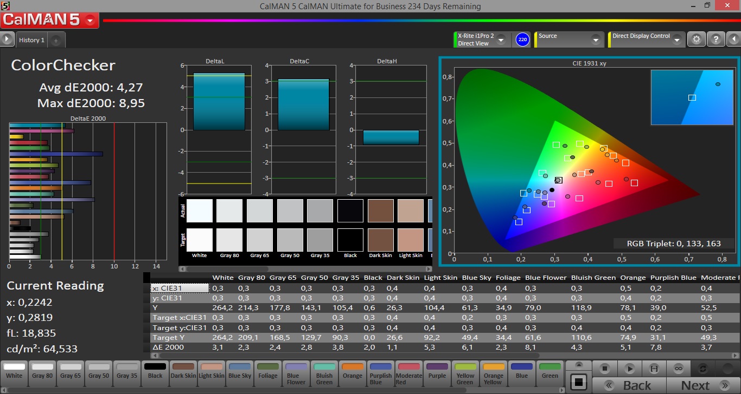Click the add history tab plus icon
Viewport: 741px width, 394px height.
tap(56, 40)
